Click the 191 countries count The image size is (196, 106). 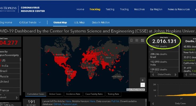(31, 102)
